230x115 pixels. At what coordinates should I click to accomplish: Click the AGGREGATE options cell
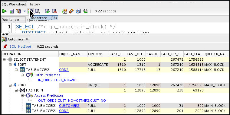(x=98, y=65)
